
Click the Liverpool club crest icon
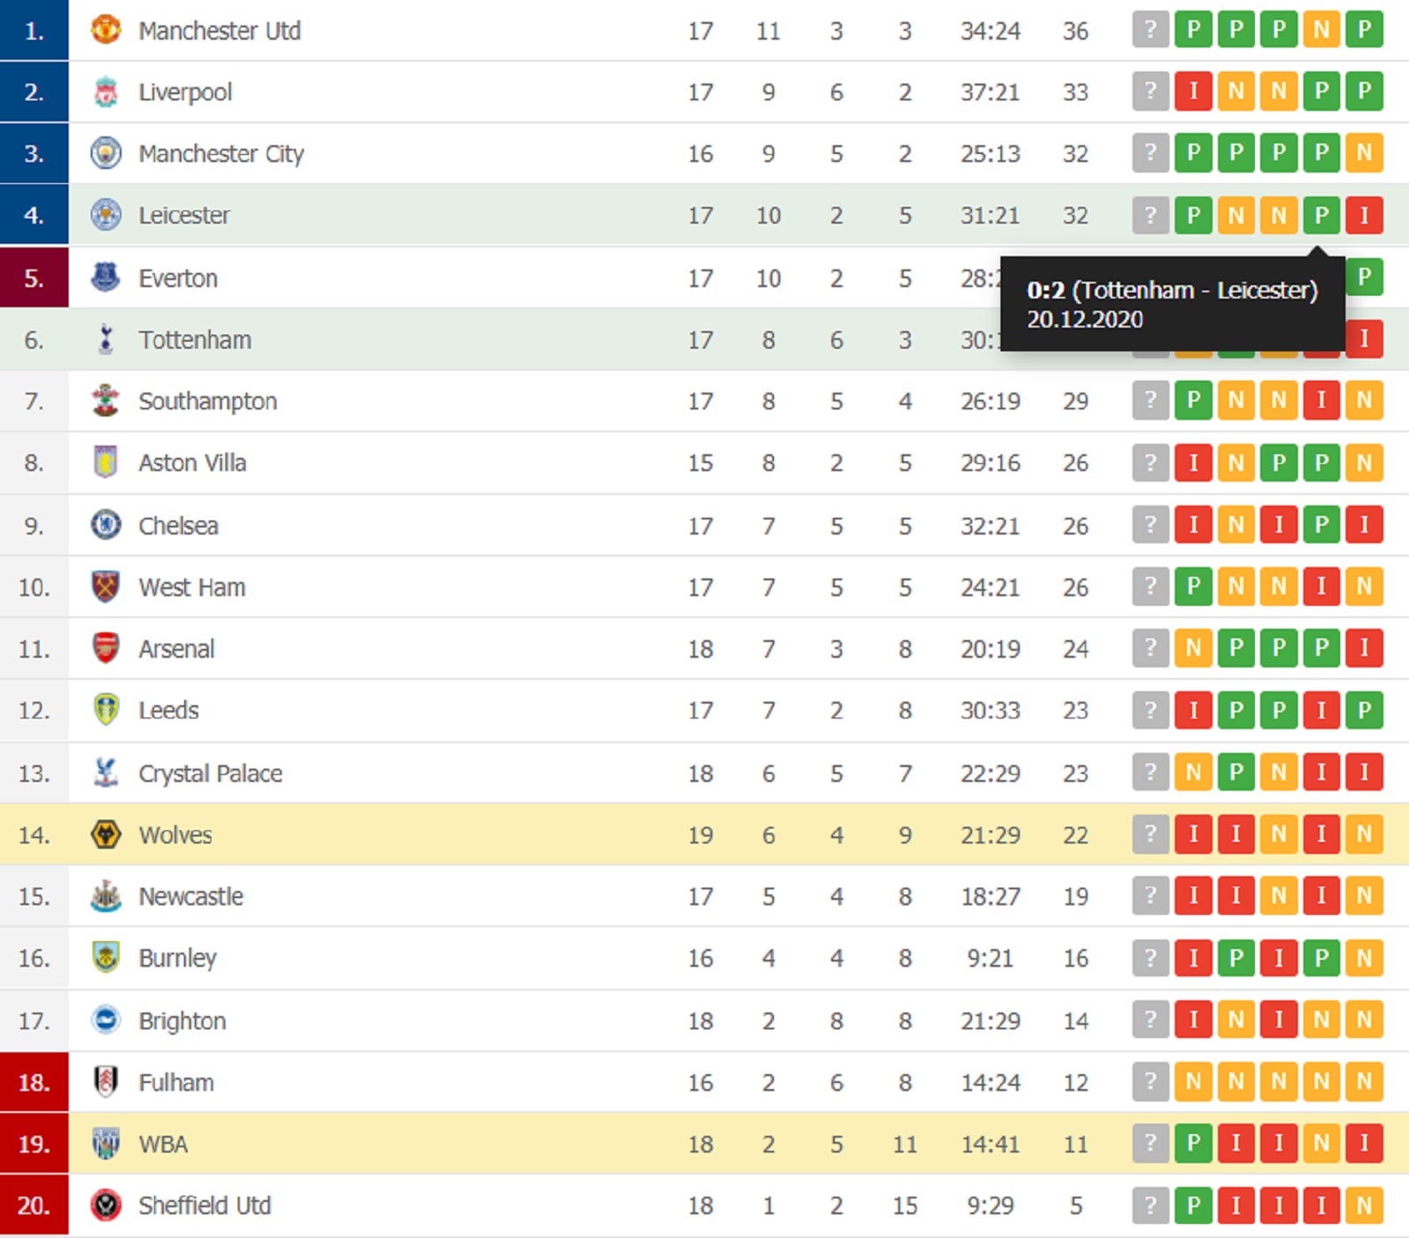coord(106,92)
